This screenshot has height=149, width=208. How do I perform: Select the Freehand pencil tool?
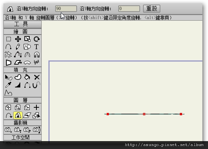(x=18, y=47)
